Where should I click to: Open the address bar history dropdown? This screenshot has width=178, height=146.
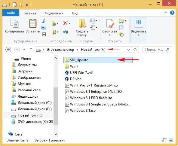pyautogui.click(x=128, y=50)
